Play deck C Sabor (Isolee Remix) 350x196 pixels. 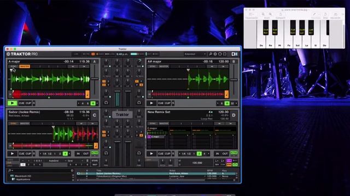click(12, 154)
